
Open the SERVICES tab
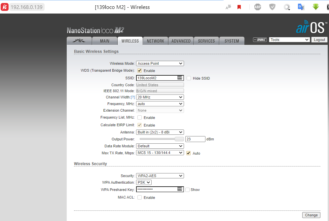206,41
